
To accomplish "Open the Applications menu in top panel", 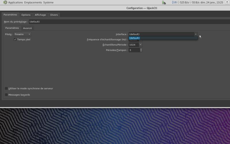I will (16, 3).
